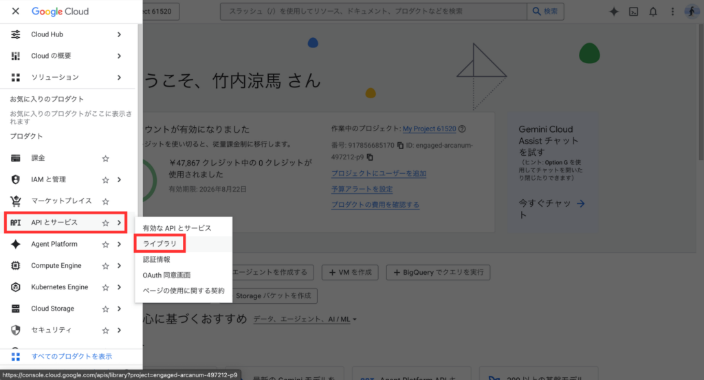Viewport: 704px width, 380px height.
Task: Click the help question icon beside My Project 61520
Action: (462, 128)
